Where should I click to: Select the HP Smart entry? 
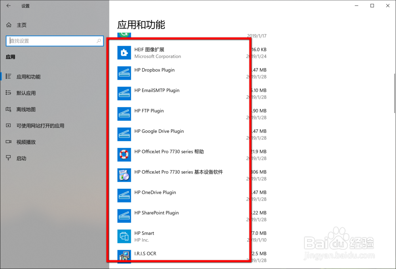tap(192, 237)
